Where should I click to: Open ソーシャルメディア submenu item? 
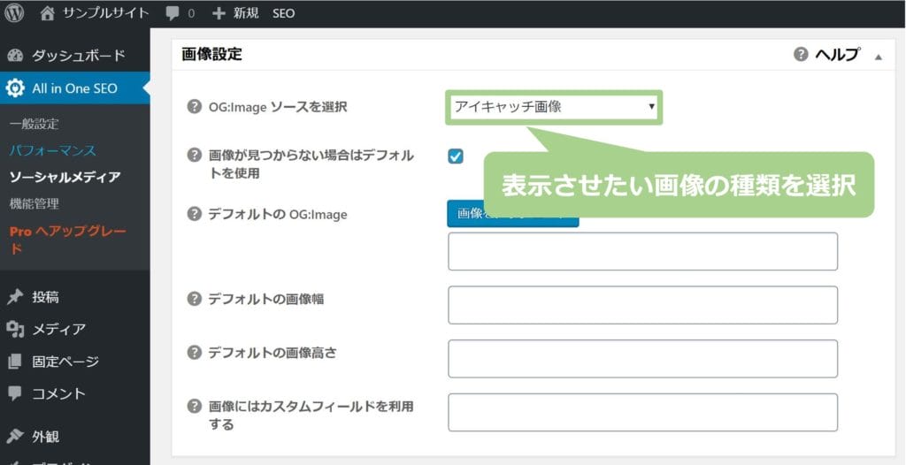coord(65,178)
